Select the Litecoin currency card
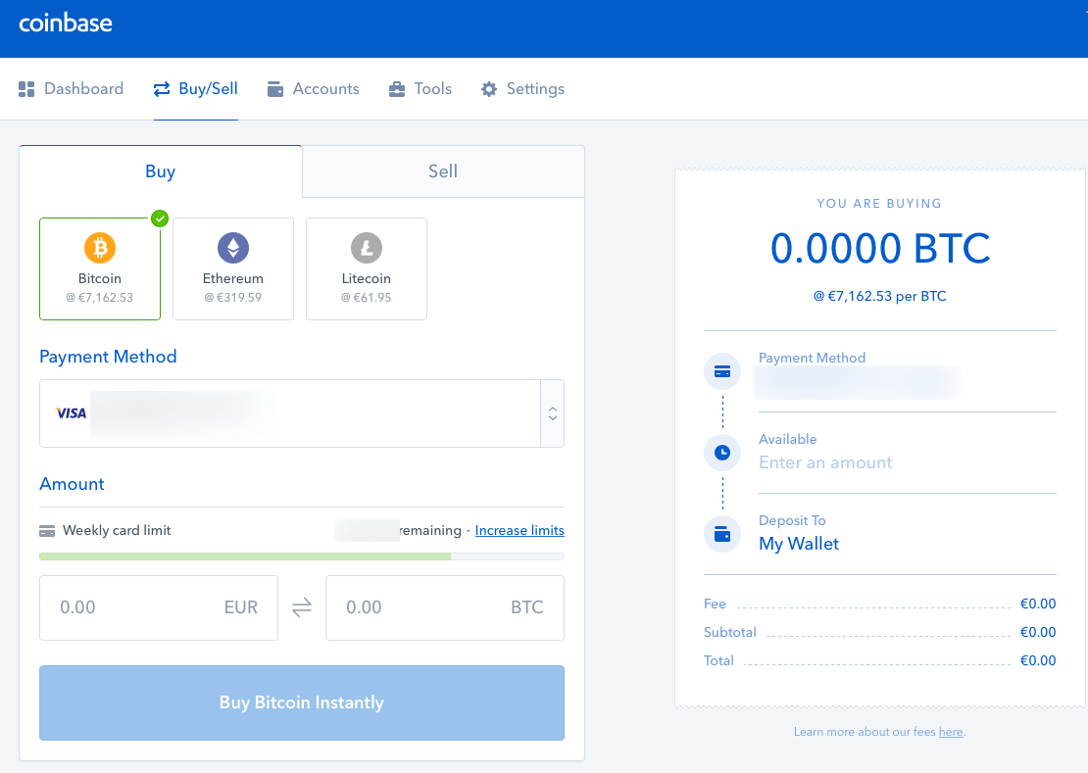 pyautogui.click(x=367, y=269)
